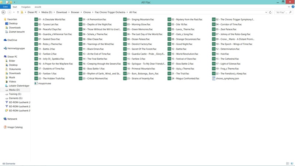295x166 pixels.
Task: Open the Datei menu
Action: pyautogui.click(x=5, y=7)
